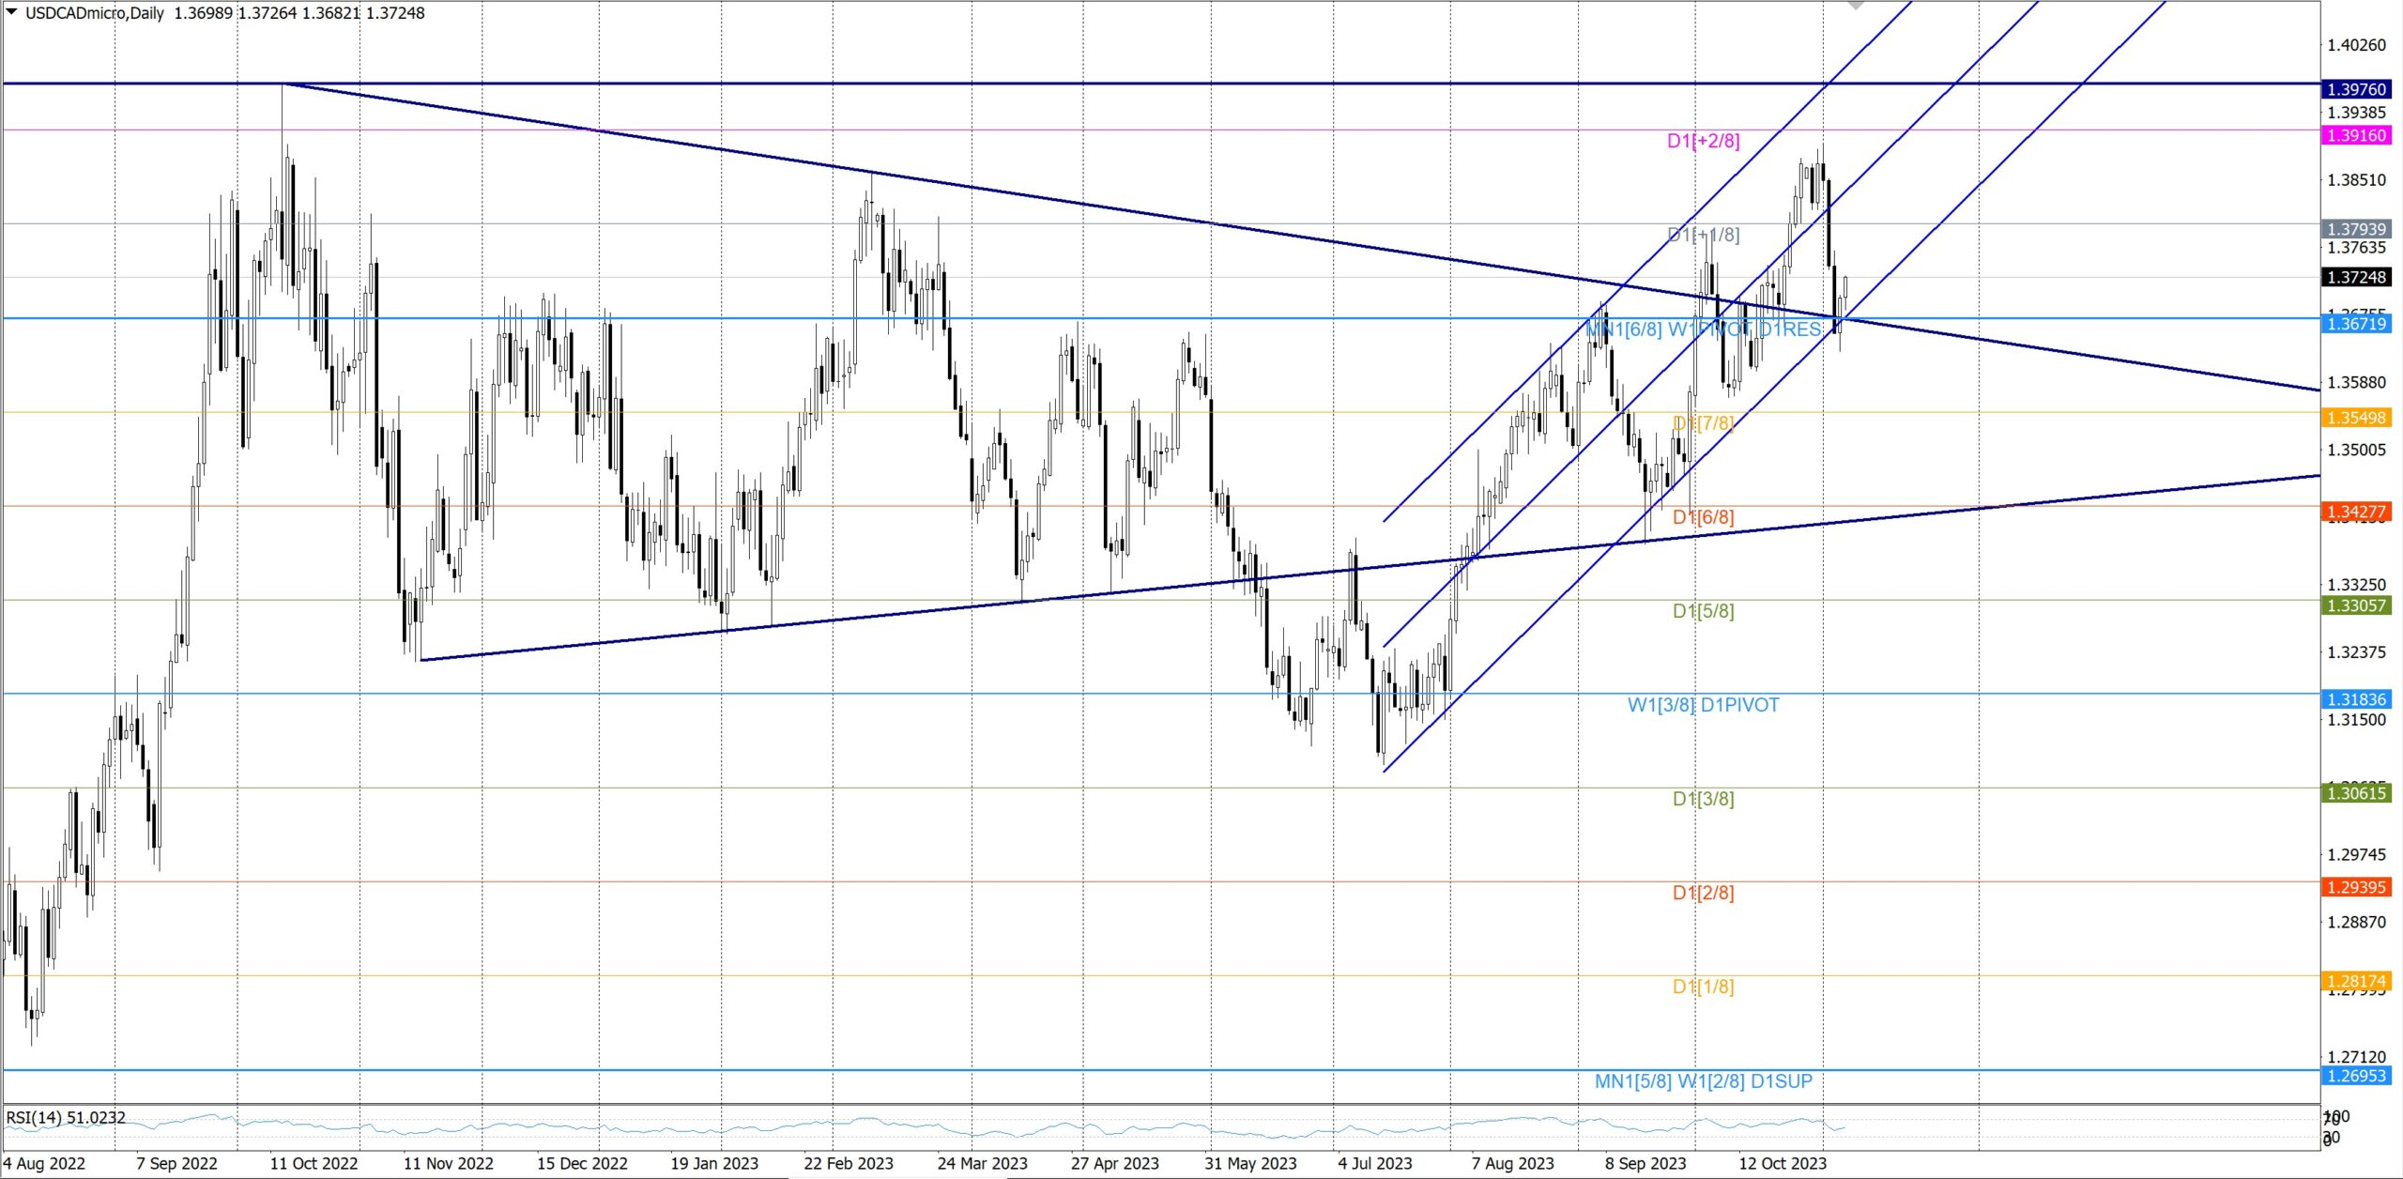Click the orange 1.35498 price tag

pyautogui.click(x=2356, y=418)
